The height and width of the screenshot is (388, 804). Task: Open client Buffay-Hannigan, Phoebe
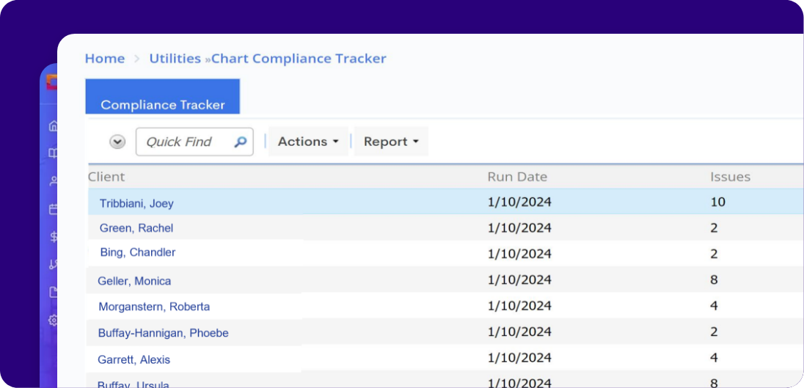pos(163,333)
